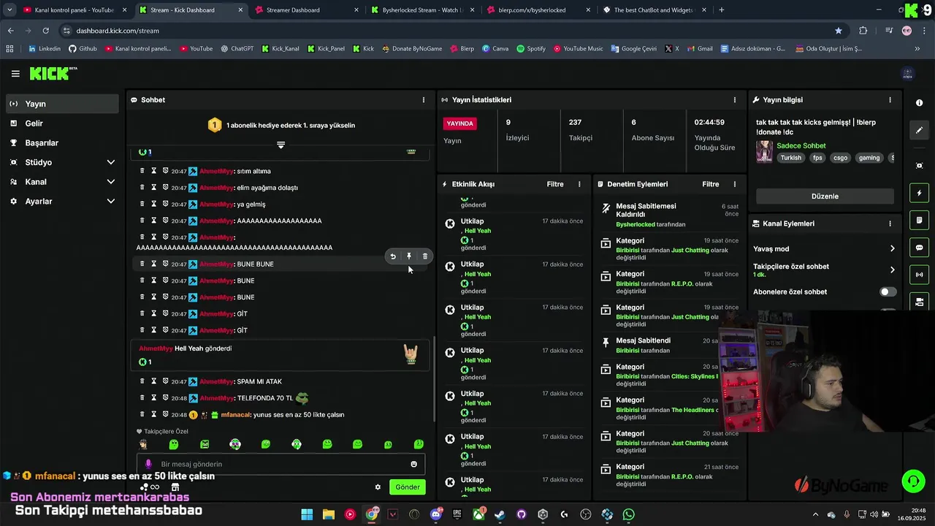Viewport: 935px width, 526px height.
Task: Timeout user on 'TELEFONDA 70 TL' message
Action: coord(154,398)
